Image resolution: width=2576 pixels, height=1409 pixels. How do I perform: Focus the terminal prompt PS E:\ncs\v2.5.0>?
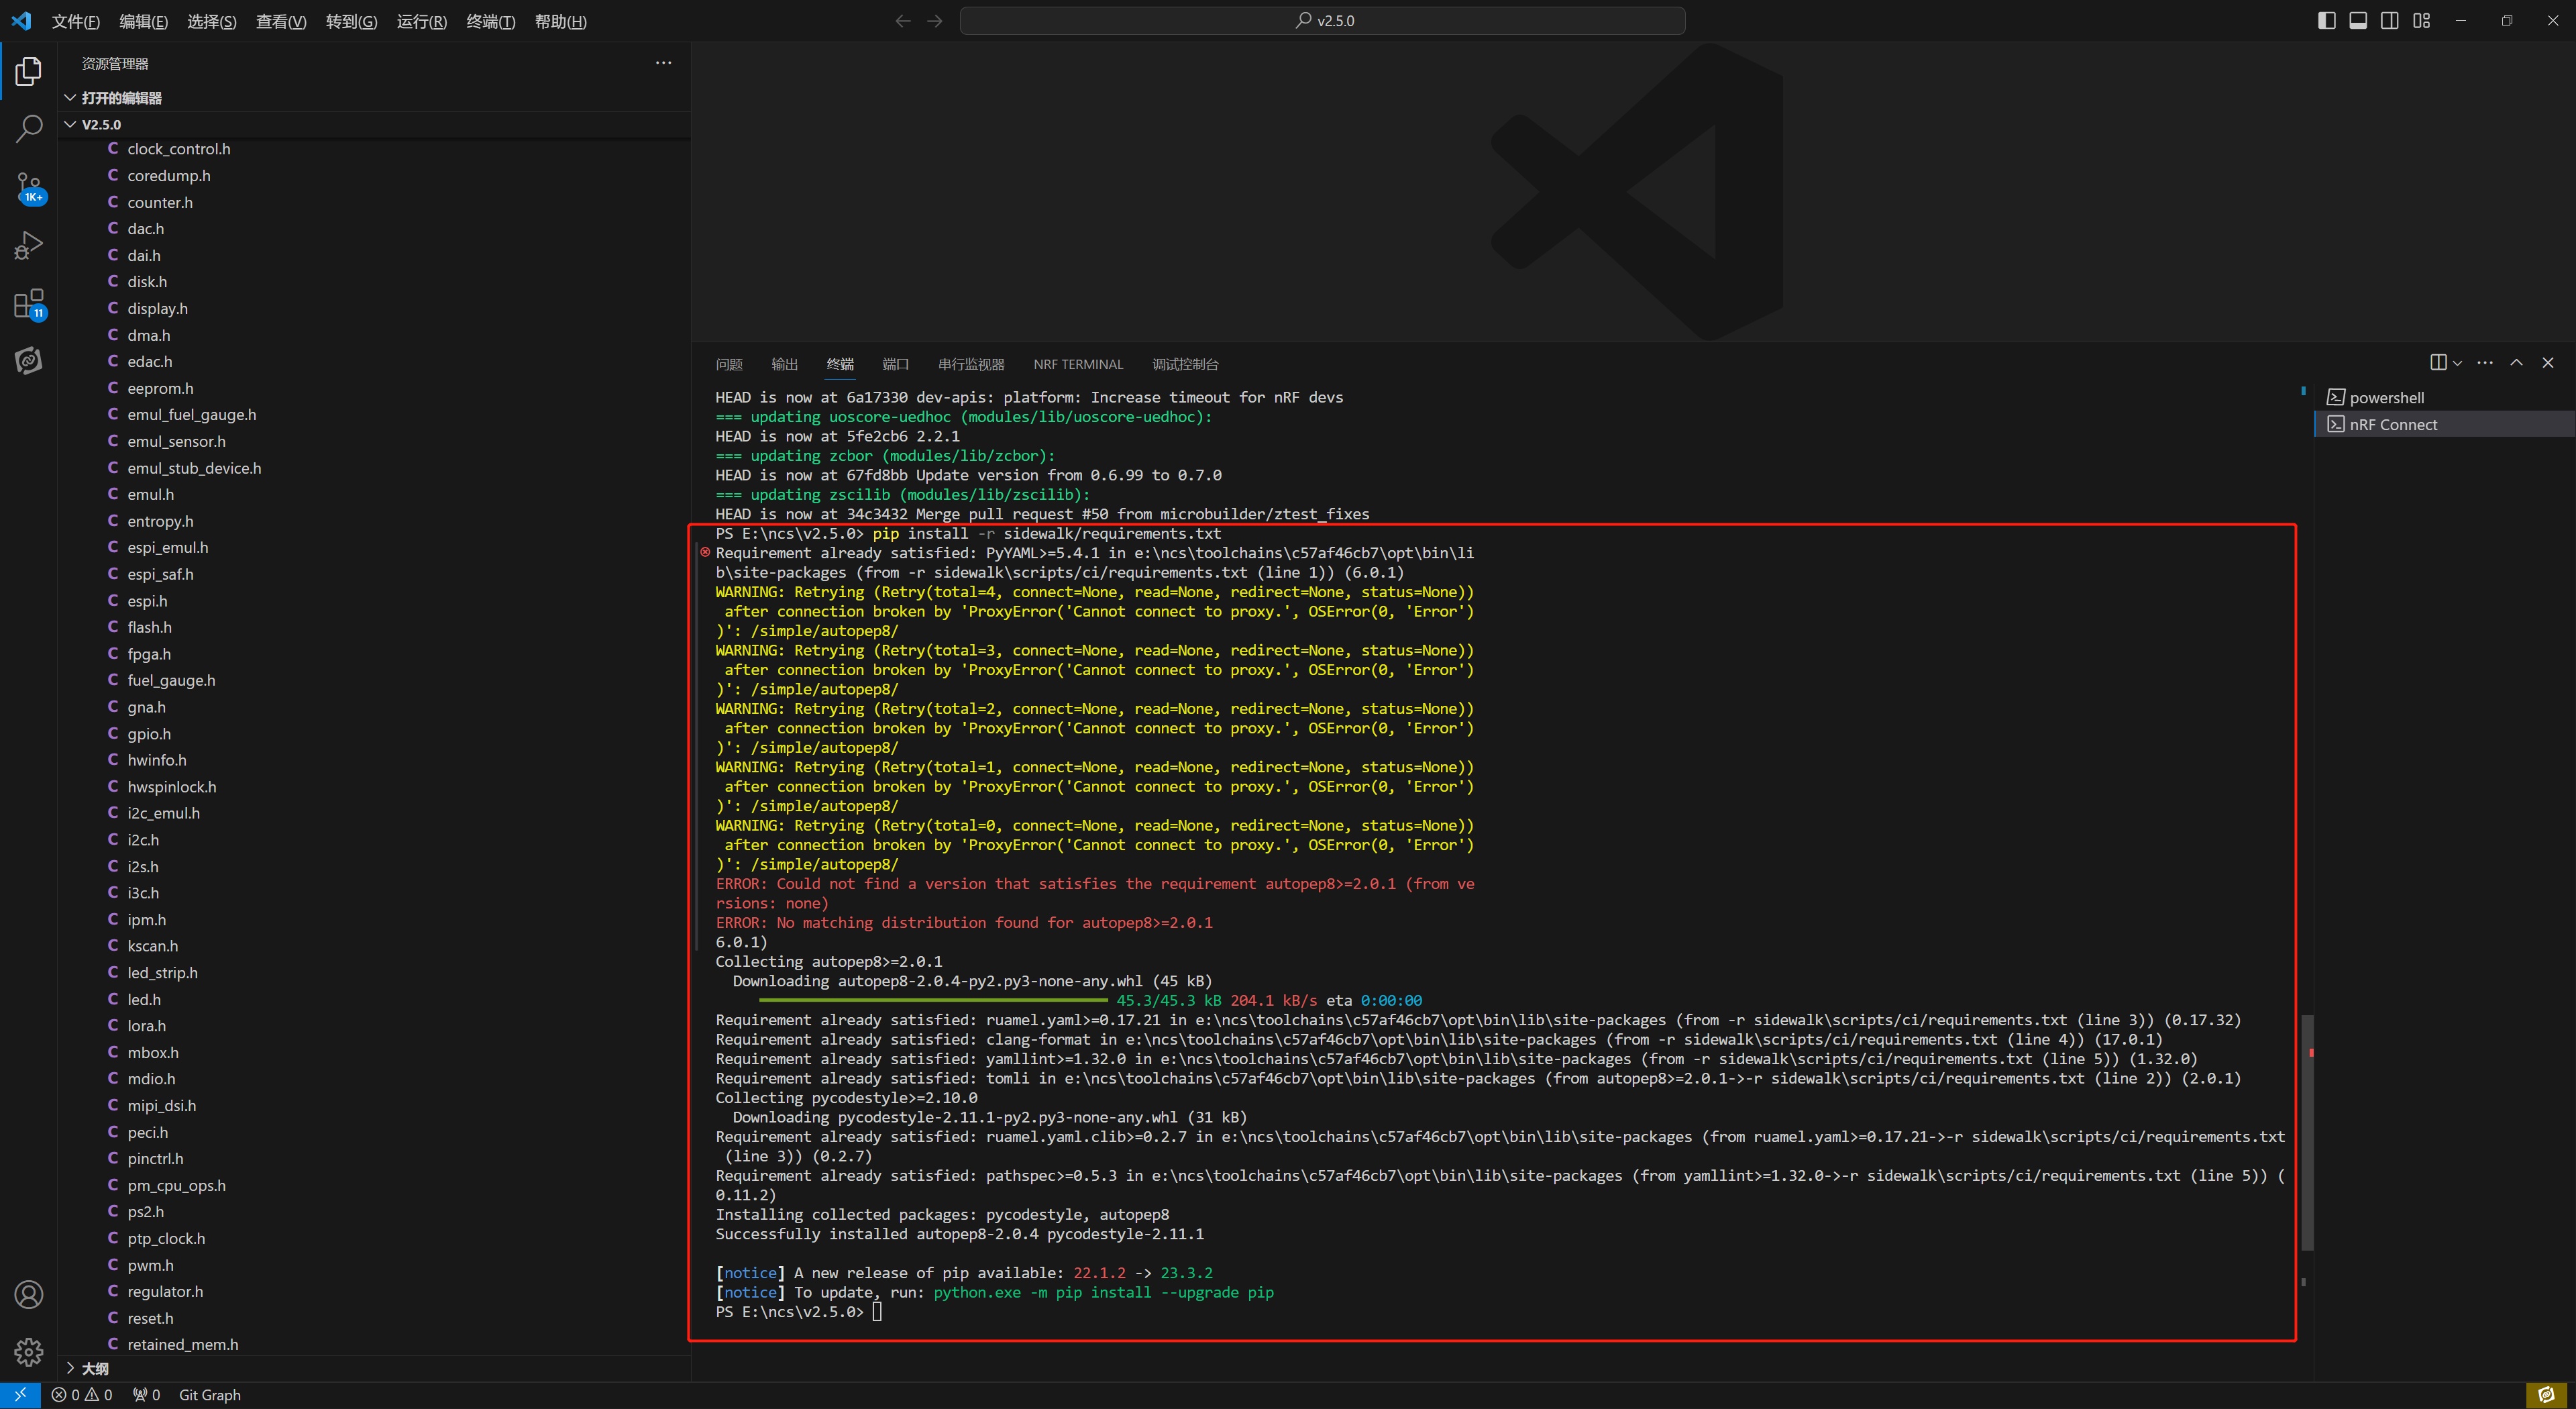pos(790,1312)
